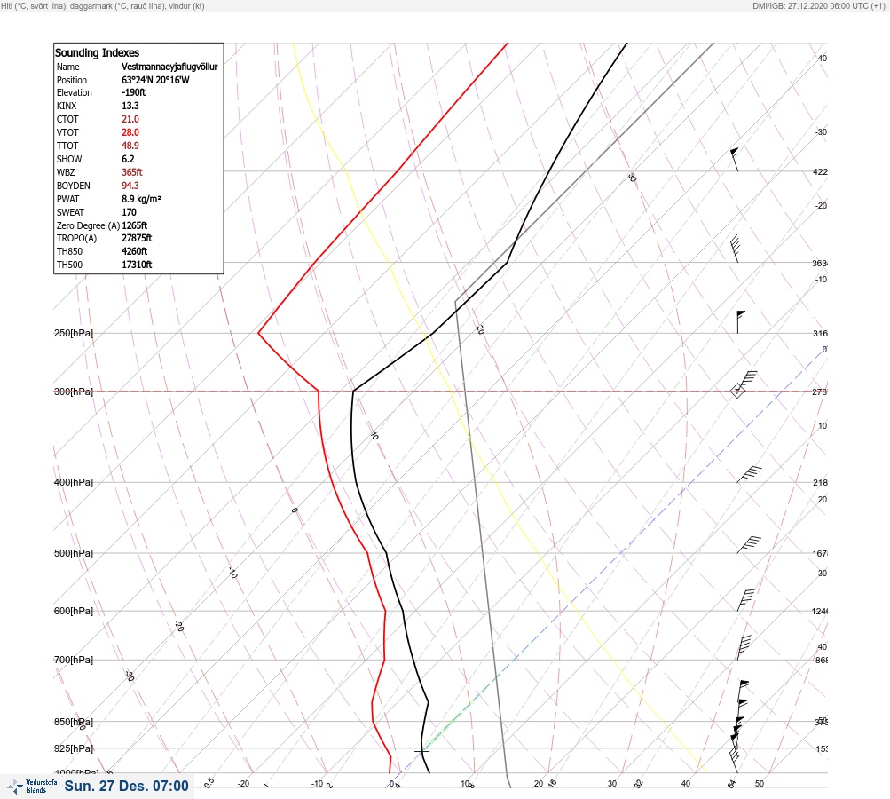Click the 700[hPa] pressure label
890x799 pixels.
click(x=74, y=660)
